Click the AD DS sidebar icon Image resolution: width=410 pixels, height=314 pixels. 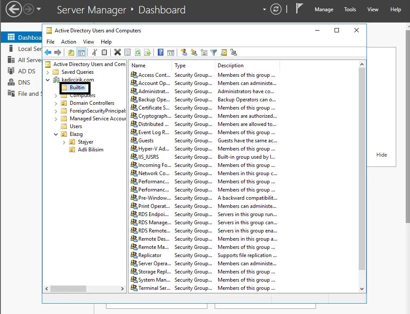click(x=11, y=71)
